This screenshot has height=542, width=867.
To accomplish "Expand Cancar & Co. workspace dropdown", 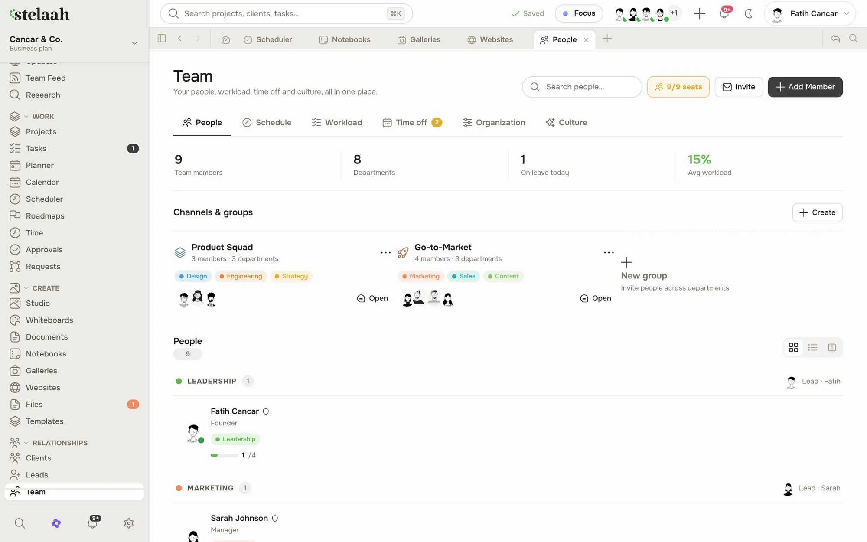I will click(134, 43).
